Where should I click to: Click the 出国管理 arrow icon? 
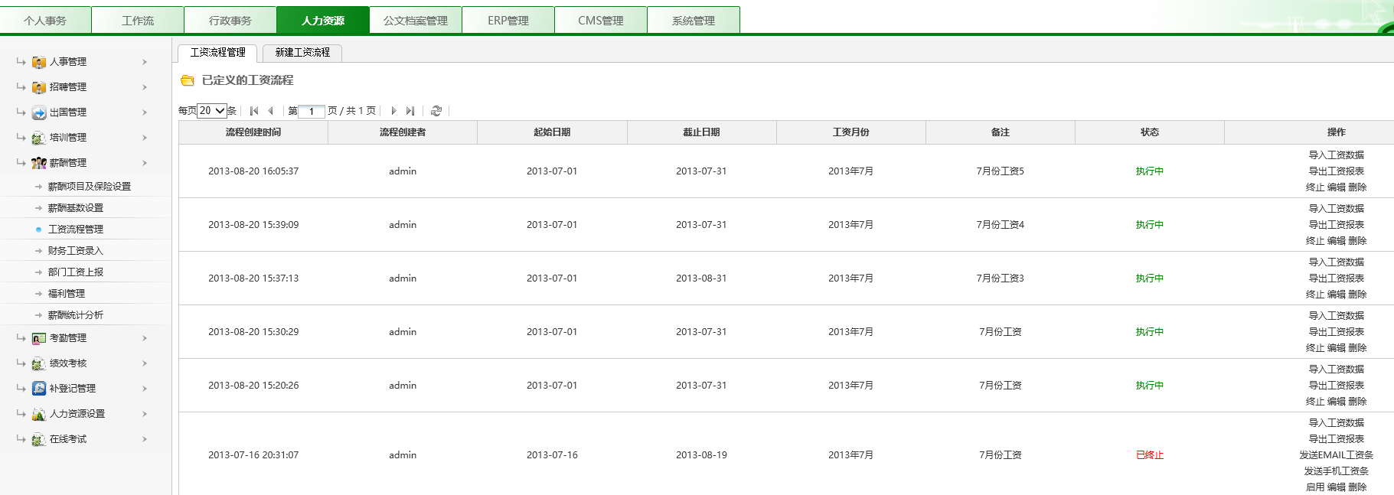[x=39, y=112]
